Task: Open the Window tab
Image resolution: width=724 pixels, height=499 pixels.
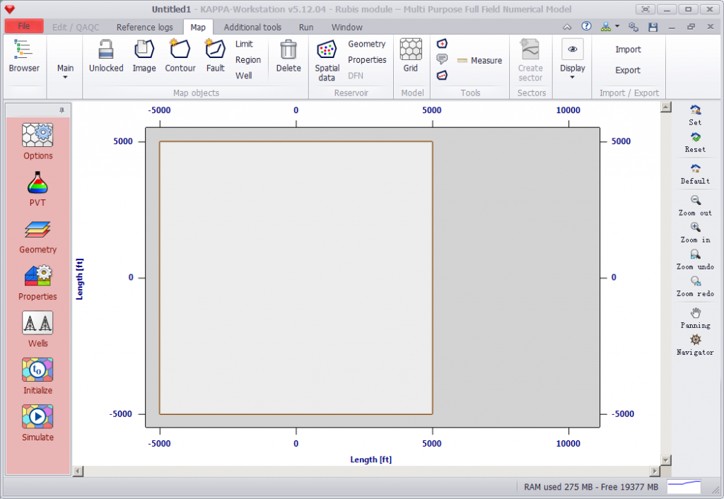Action: pyautogui.click(x=346, y=28)
